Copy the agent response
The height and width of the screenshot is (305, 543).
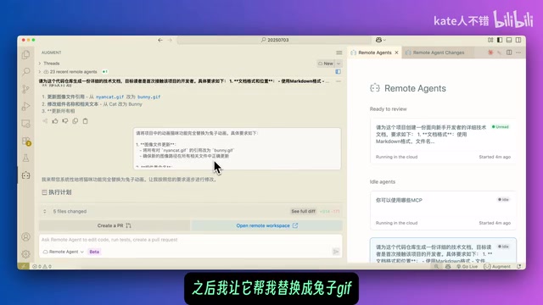pyautogui.click(x=76, y=121)
